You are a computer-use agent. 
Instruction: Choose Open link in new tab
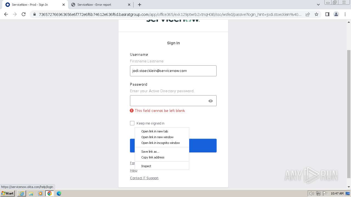162,131
